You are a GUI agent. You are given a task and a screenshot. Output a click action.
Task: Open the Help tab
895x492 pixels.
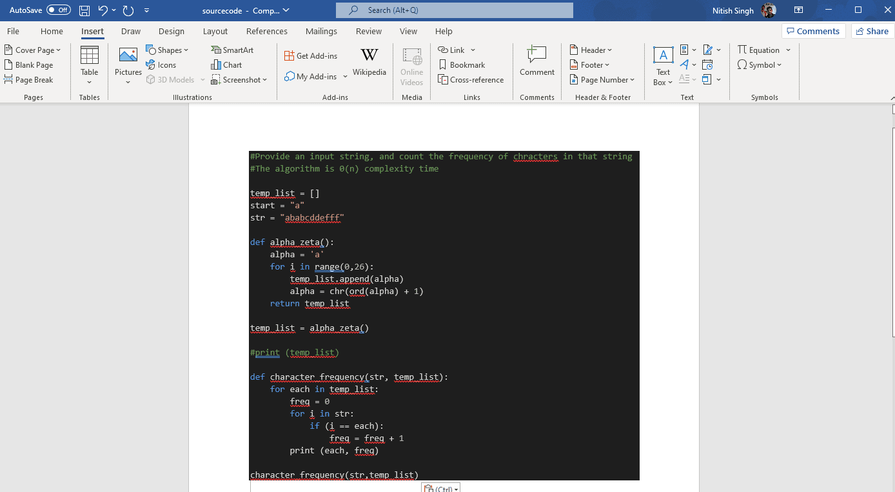pyautogui.click(x=444, y=31)
